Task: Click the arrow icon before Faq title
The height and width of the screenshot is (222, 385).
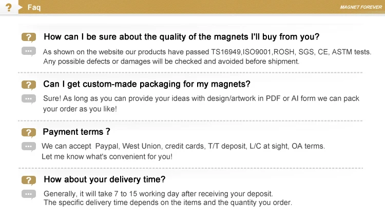Action: (21, 8)
